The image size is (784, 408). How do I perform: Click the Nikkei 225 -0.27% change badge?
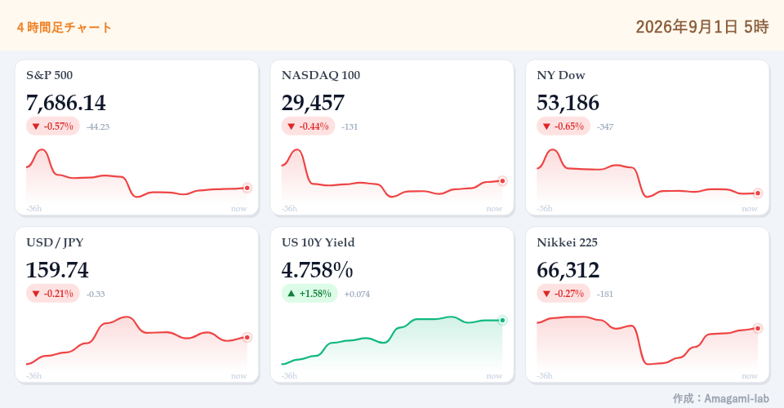(563, 294)
